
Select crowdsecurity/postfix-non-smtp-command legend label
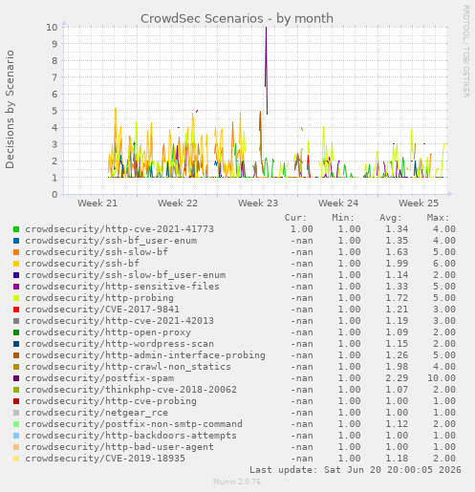tap(134, 424)
